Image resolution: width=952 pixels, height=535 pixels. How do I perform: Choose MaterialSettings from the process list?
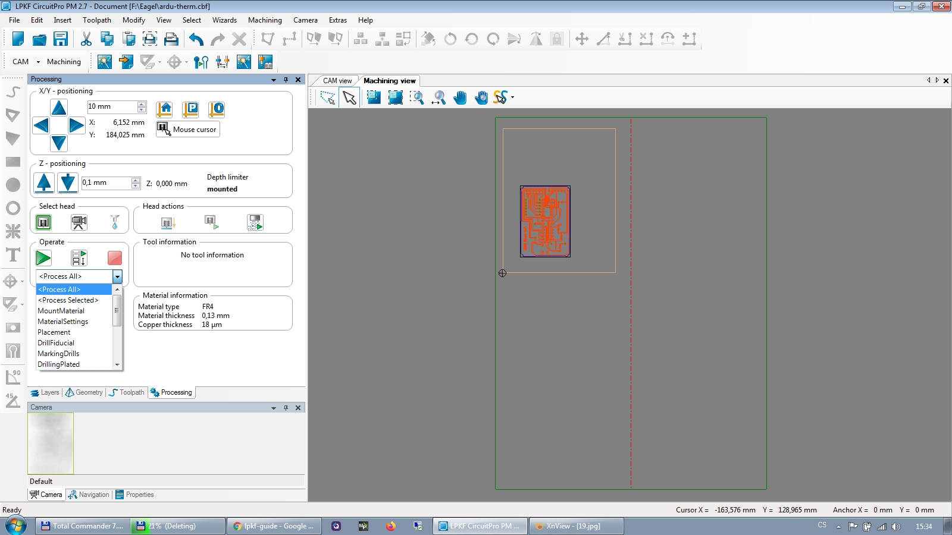(x=63, y=322)
